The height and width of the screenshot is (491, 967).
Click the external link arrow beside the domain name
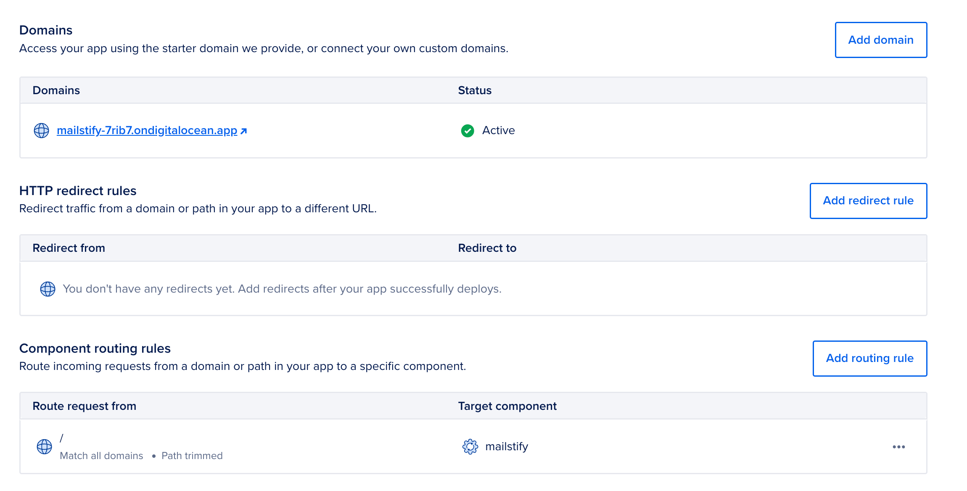(243, 130)
